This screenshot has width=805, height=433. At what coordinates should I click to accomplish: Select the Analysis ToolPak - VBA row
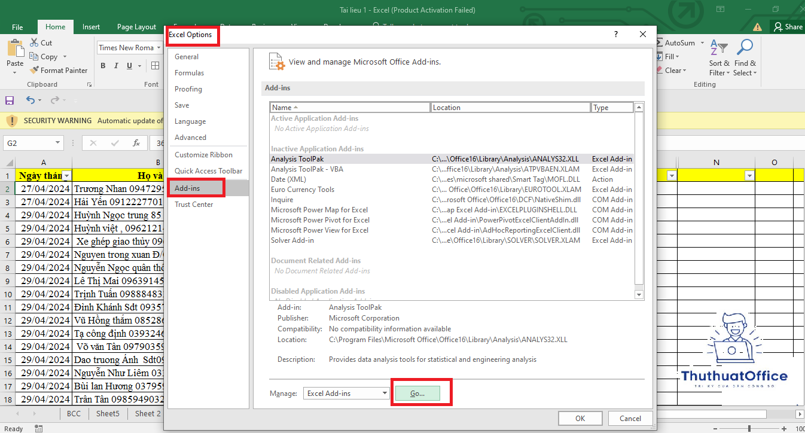tap(452, 169)
